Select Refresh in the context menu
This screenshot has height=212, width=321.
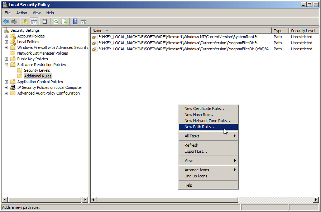click(208, 145)
